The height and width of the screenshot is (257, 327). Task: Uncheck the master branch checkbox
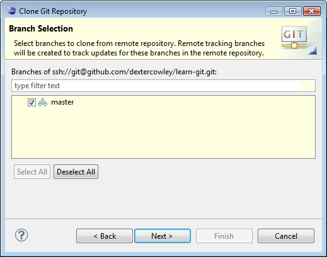32,103
